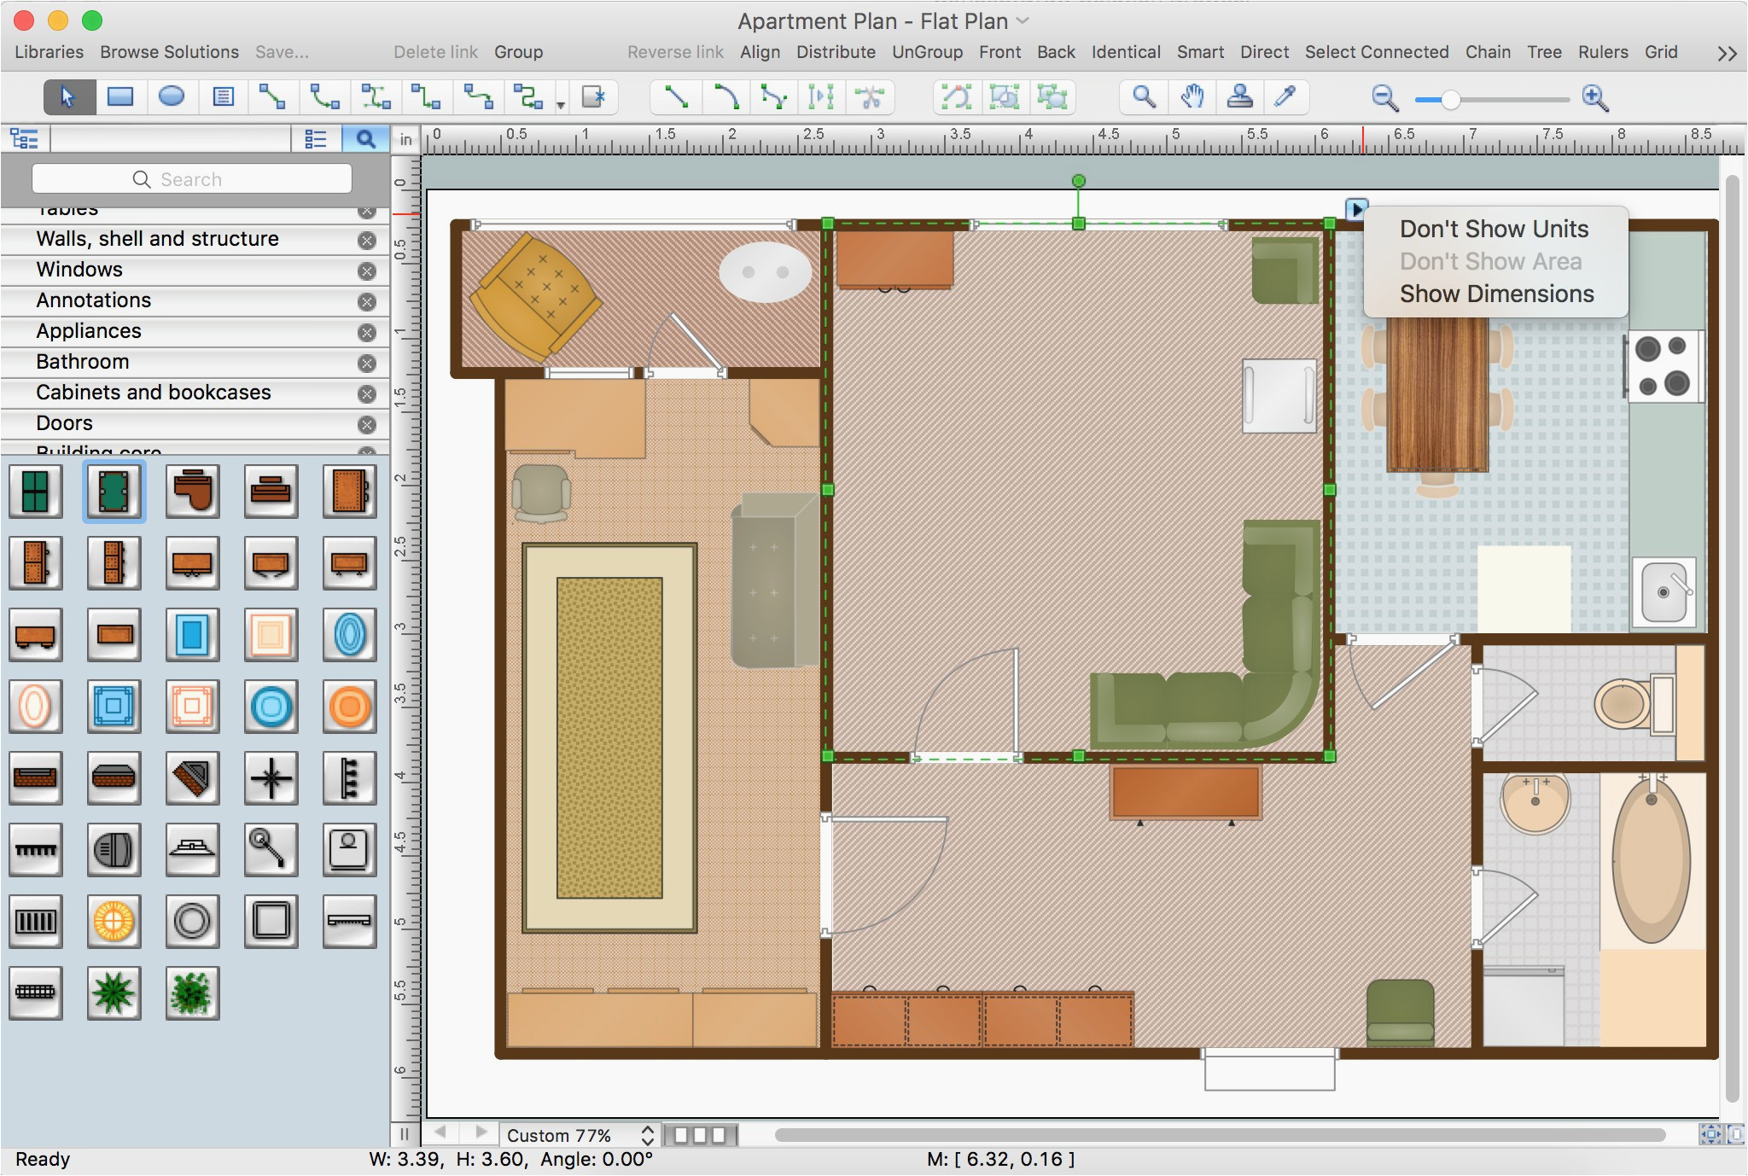Expand Building core library section

[x=97, y=451]
